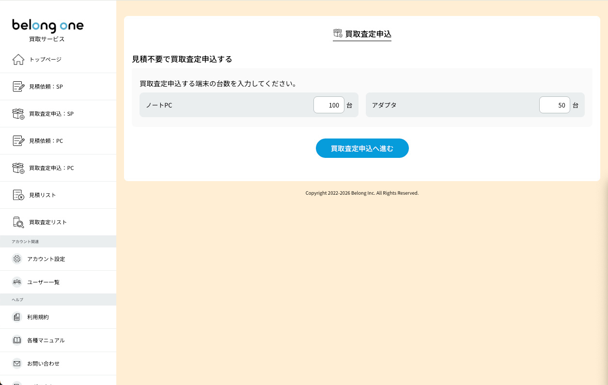Click the Copyright Belong Inc. footer text
This screenshot has height=385, width=608.
(x=362, y=193)
